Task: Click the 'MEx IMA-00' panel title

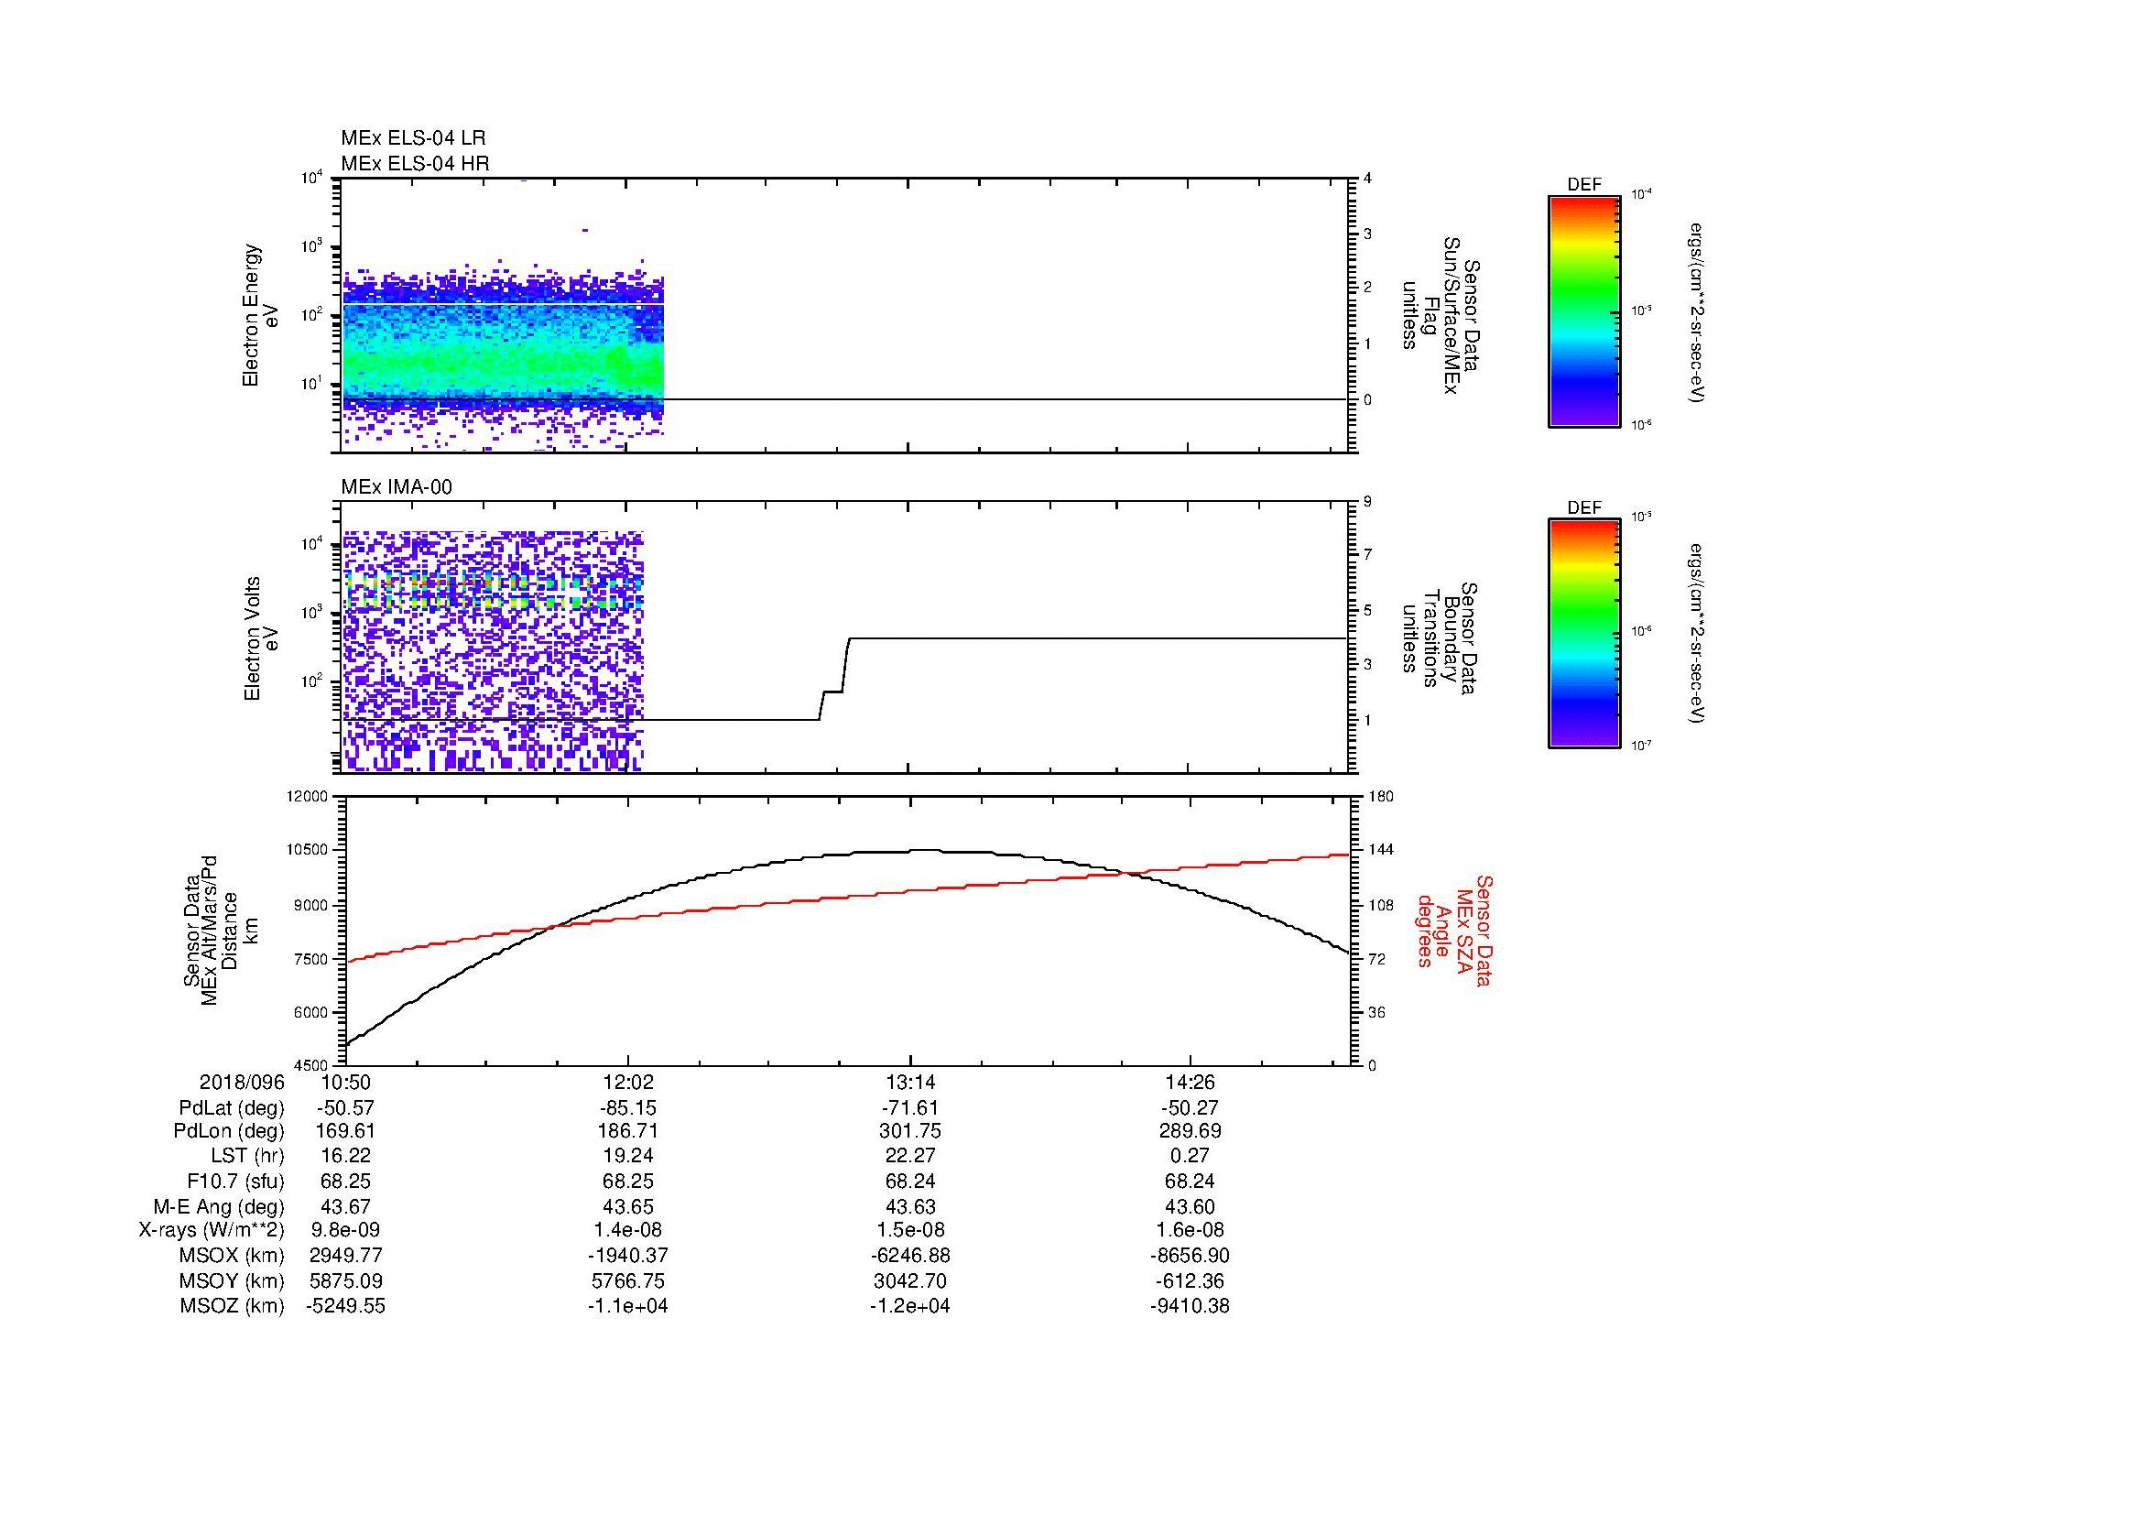Action: (x=397, y=487)
